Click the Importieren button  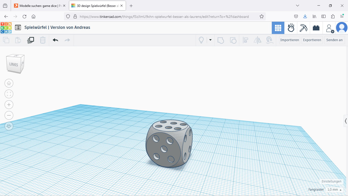pyautogui.click(x=290, y=40)
